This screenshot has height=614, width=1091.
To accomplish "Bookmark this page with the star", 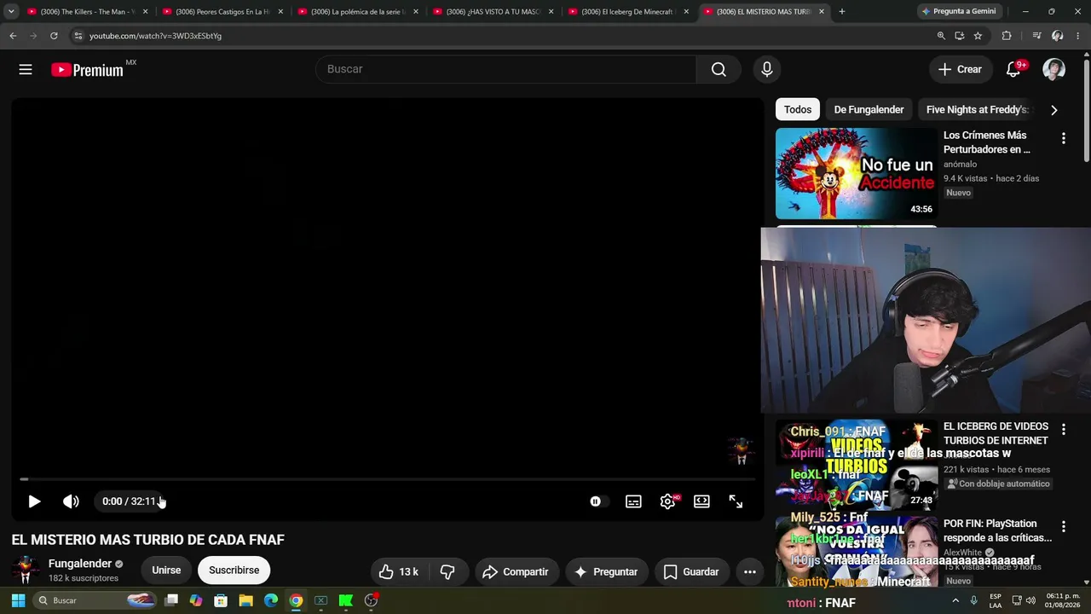I will [978, 36].
